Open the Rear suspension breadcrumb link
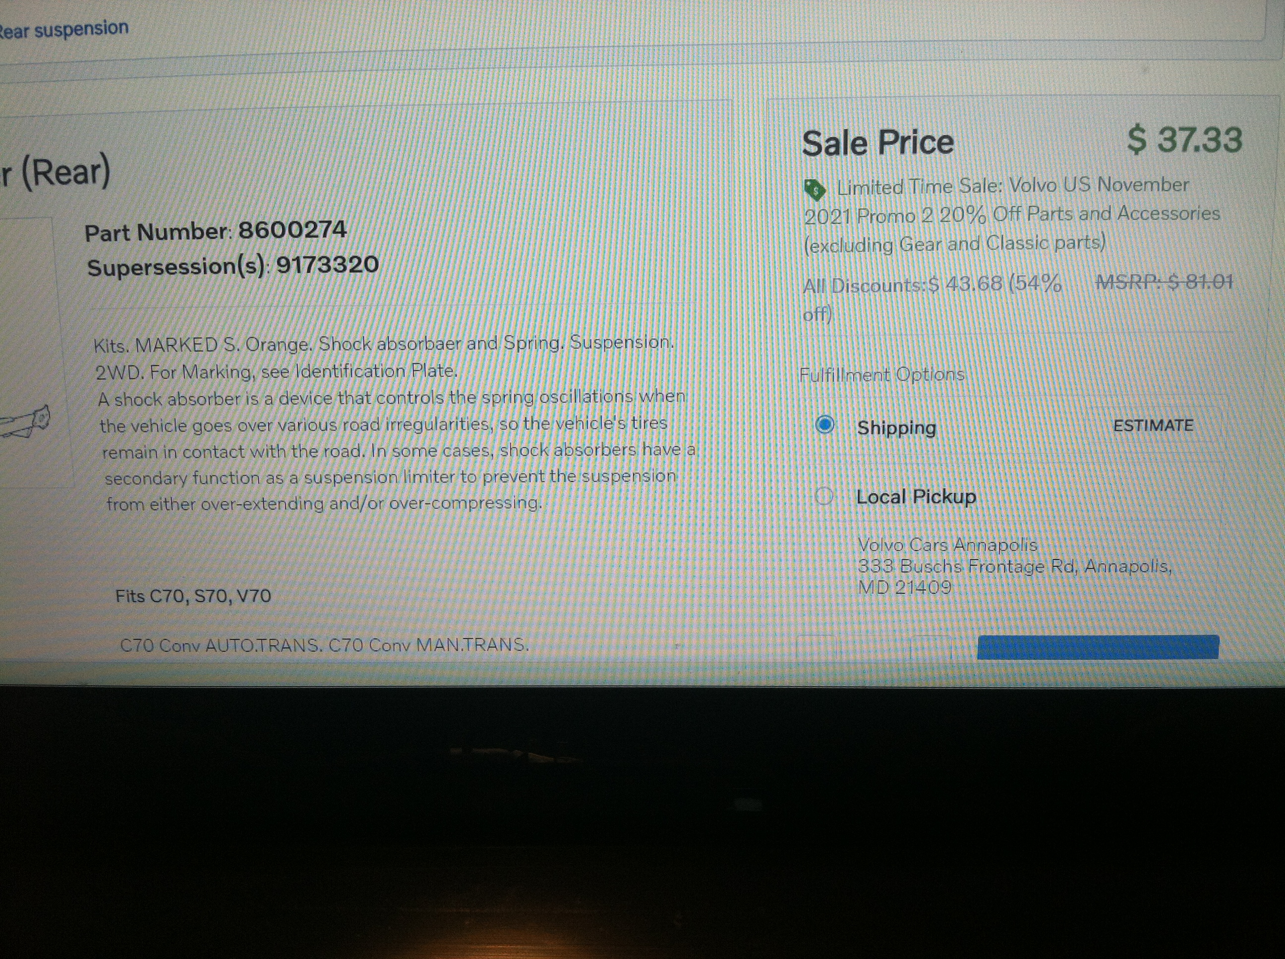Image resolution: width=1285 pixels, height=959 pixels. [x=63, y=29]
